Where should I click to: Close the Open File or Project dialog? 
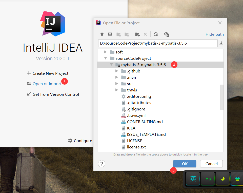pyautogui.click(x=220, y=23)
